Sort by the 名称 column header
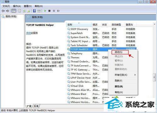Viewport: 157px width, 113px height. pos(79,25)
